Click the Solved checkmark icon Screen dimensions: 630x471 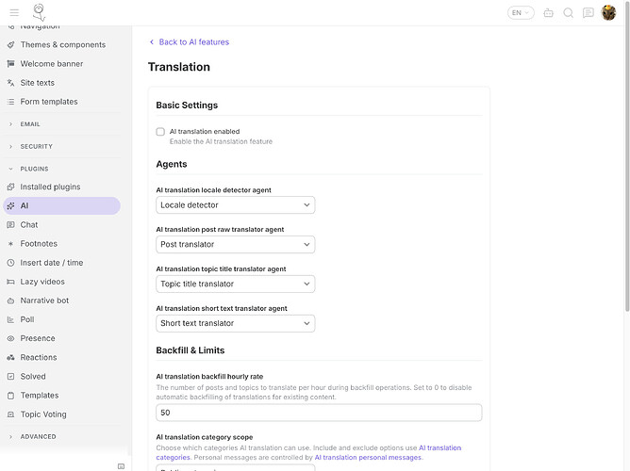click(11, 376)
